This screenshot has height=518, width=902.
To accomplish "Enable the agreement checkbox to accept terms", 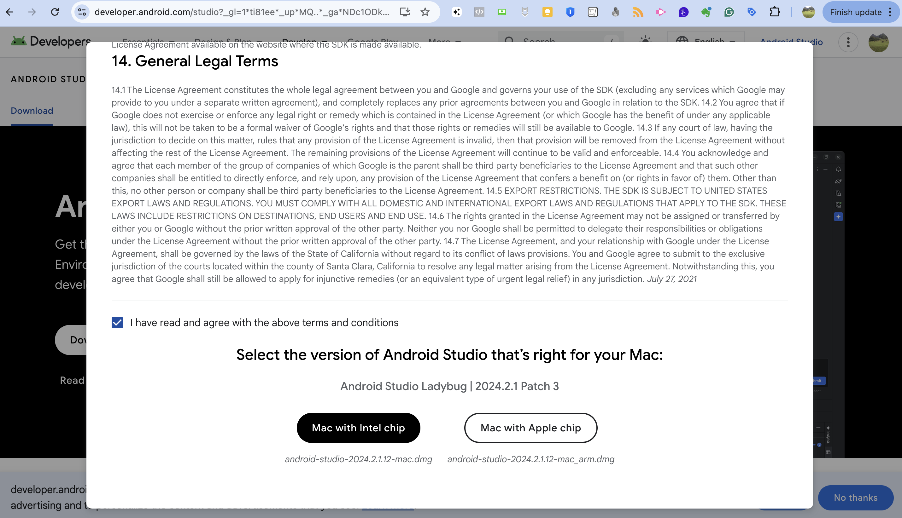I will click(117, 322).
